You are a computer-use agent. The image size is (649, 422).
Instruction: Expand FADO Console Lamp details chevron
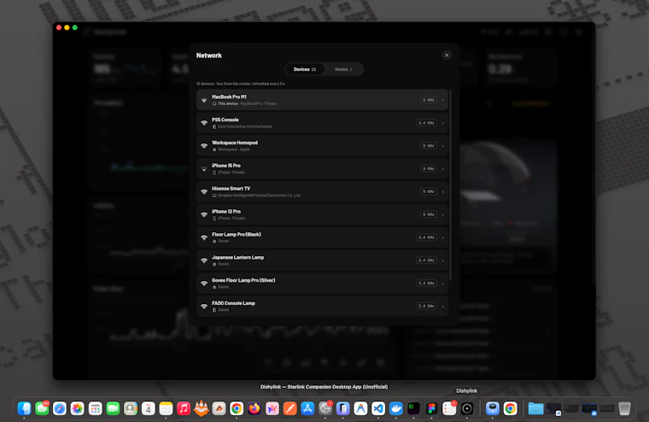(x=442, y=307)
